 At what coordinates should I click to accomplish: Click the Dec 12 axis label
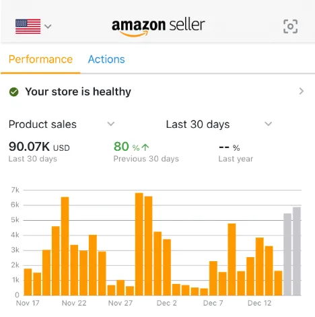coord(259,303)
